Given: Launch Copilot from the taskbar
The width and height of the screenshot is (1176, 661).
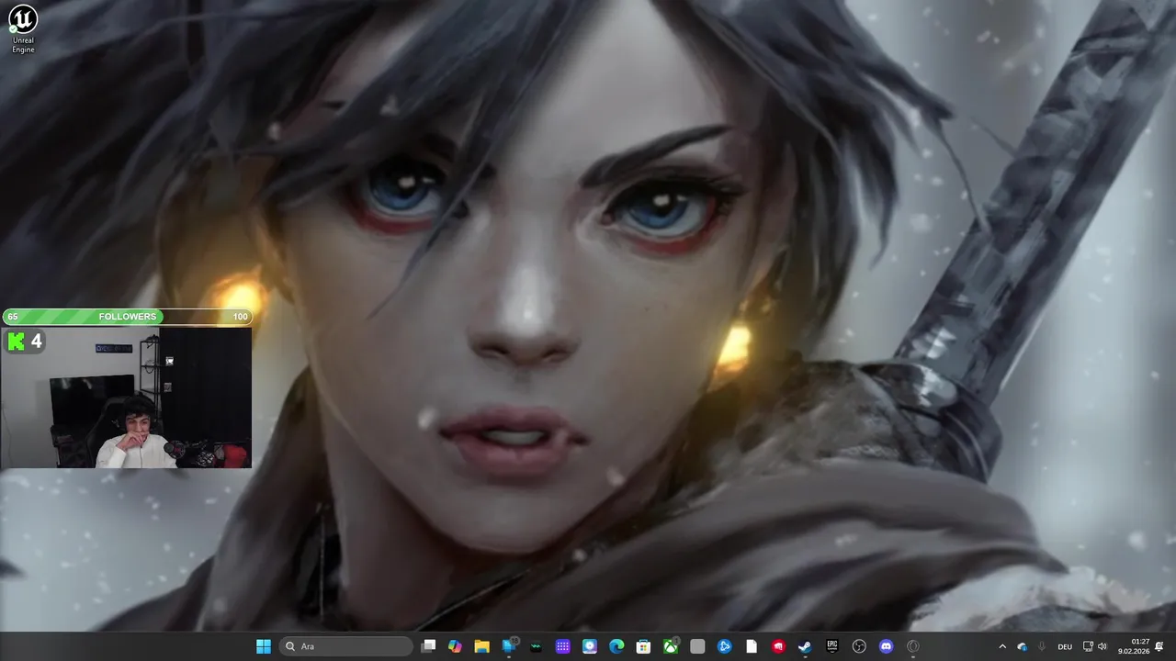Looking at the screenshot, I should pos(455,646).
